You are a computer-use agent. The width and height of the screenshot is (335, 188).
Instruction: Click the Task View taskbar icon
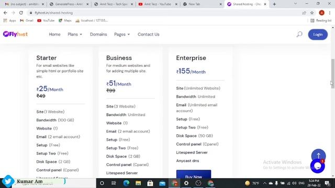coord(114,183)
